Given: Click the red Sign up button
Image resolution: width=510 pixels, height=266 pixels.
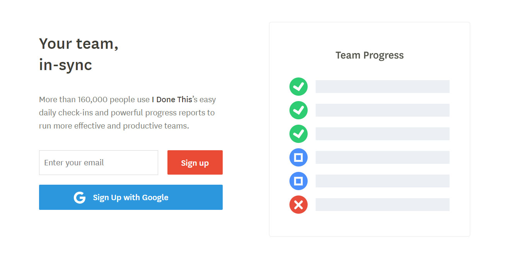Looking at the screenshot, I should 195,163.
